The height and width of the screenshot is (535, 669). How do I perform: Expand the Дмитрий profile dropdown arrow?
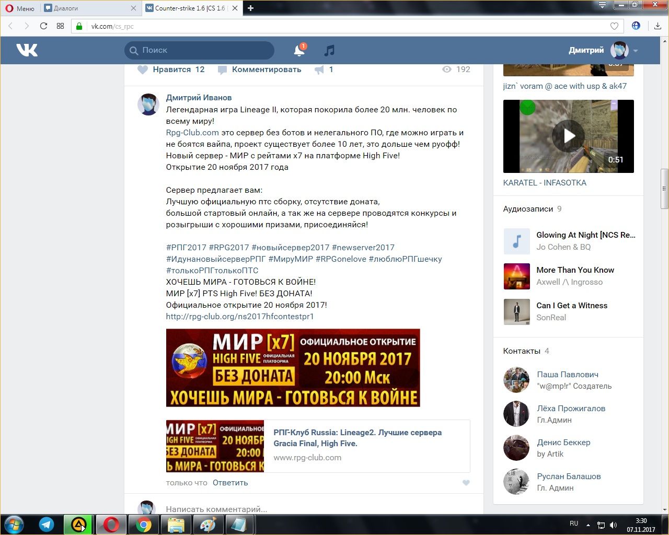[x=636, y=51]
